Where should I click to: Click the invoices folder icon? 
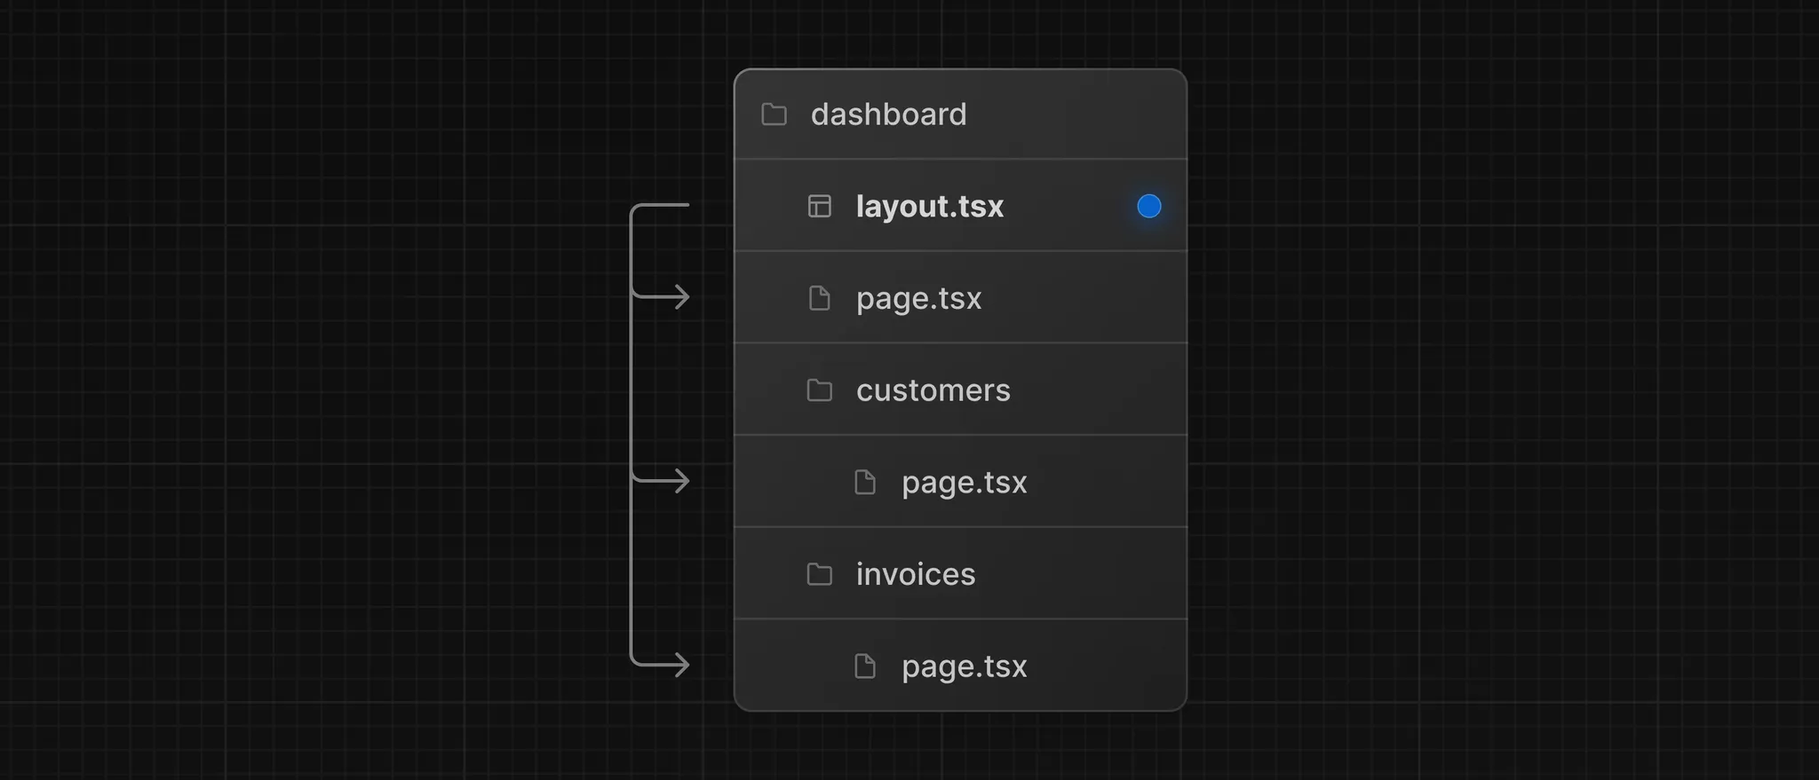tap(819, 574)
